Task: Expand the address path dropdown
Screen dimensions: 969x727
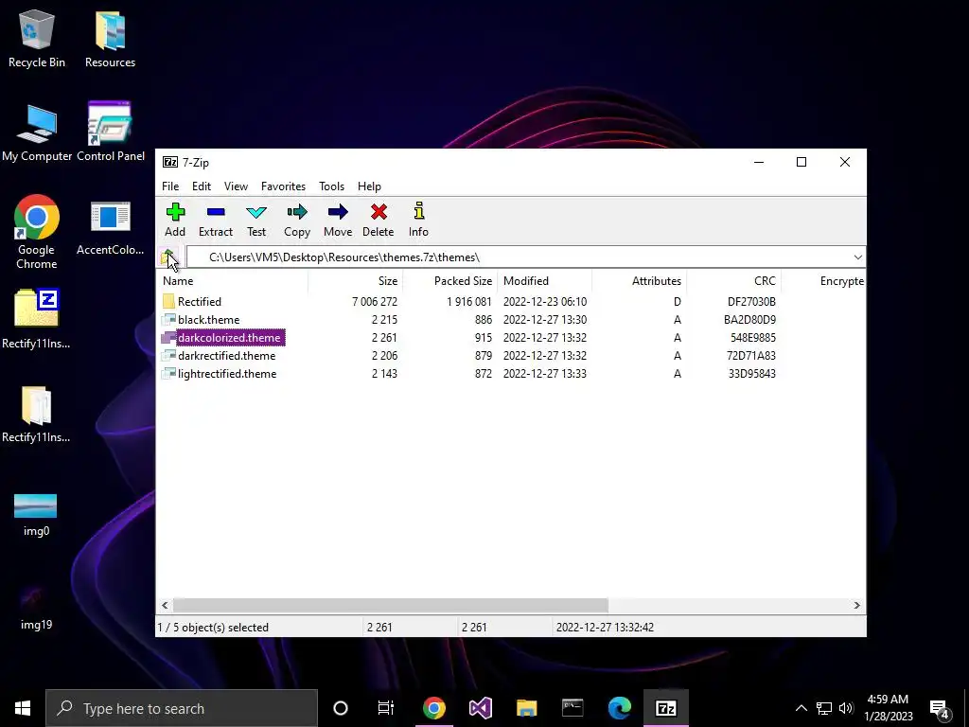Action: 857,257
